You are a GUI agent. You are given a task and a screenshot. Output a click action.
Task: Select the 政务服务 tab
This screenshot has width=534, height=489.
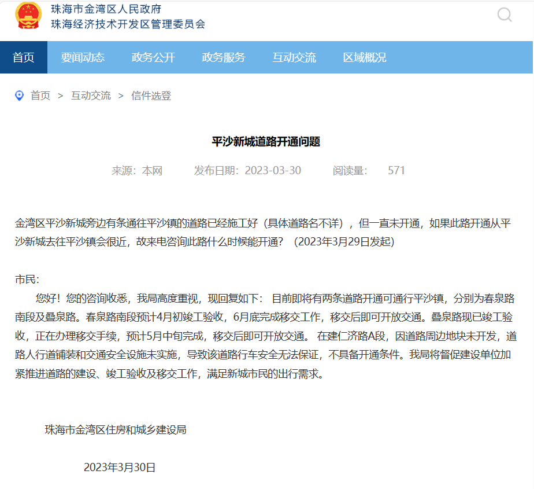click(x=224, y=57)
